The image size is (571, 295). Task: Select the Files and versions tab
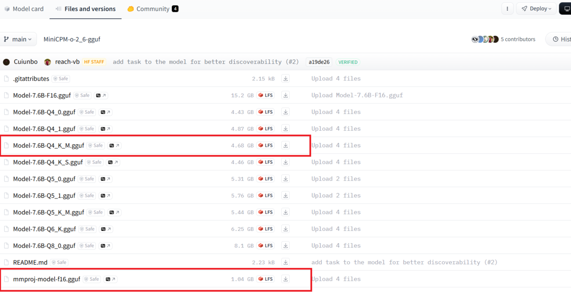85,9
